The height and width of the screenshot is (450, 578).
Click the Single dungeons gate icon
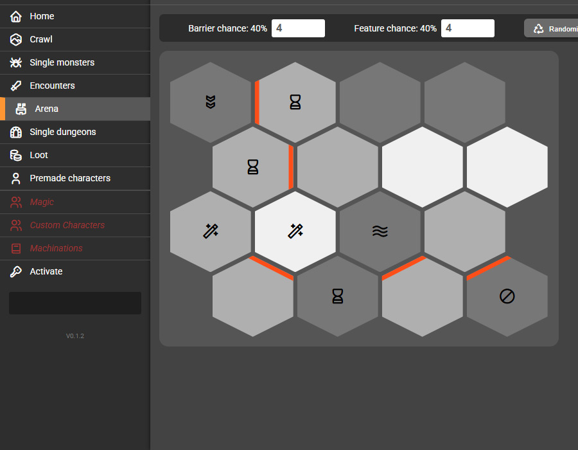tap(16, 132)
